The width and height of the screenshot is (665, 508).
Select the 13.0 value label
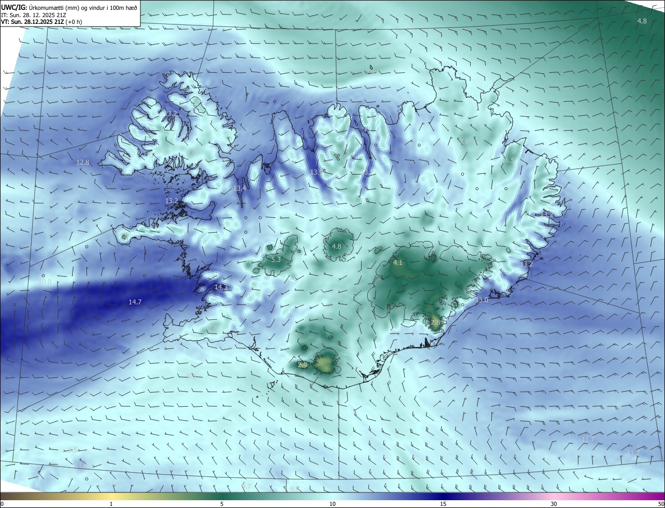pyautogui.click(x=482, y=300)
